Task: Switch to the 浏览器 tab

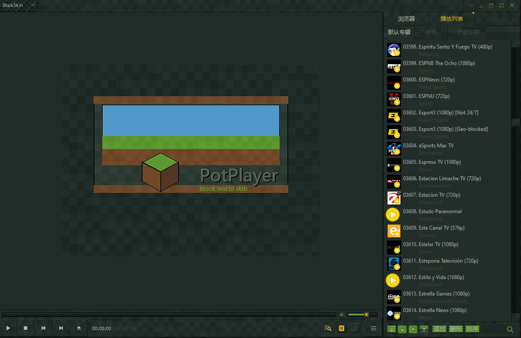Action: click(406, 19)
